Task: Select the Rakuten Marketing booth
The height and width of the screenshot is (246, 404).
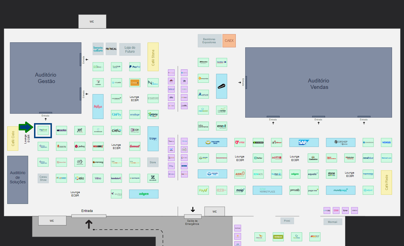Action: [350, 158]
